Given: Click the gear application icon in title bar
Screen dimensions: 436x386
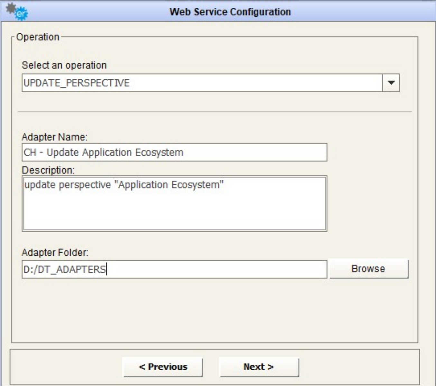Looking at the screenshot, I should tap(17, 12).
